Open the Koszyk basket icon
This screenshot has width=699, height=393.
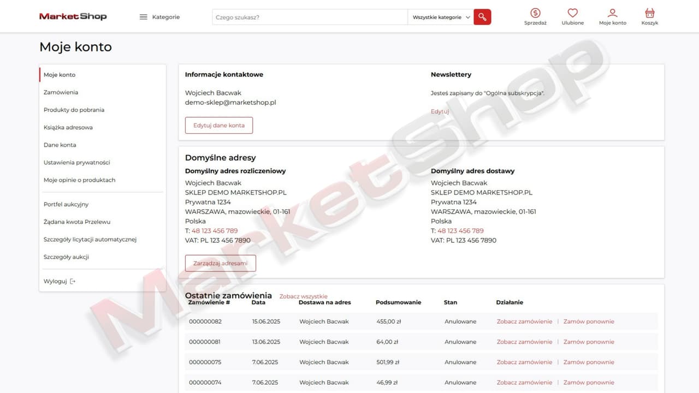pos(649,13)
